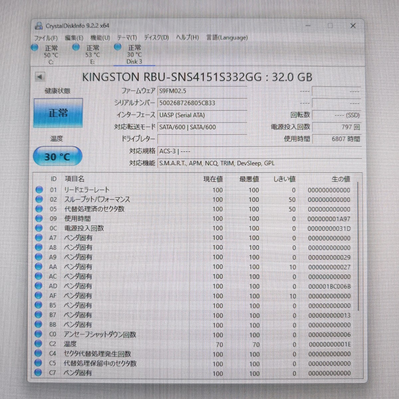Screen dimensions: 399x399
Task: Click the 最悪値 column header
Action: 249,179
